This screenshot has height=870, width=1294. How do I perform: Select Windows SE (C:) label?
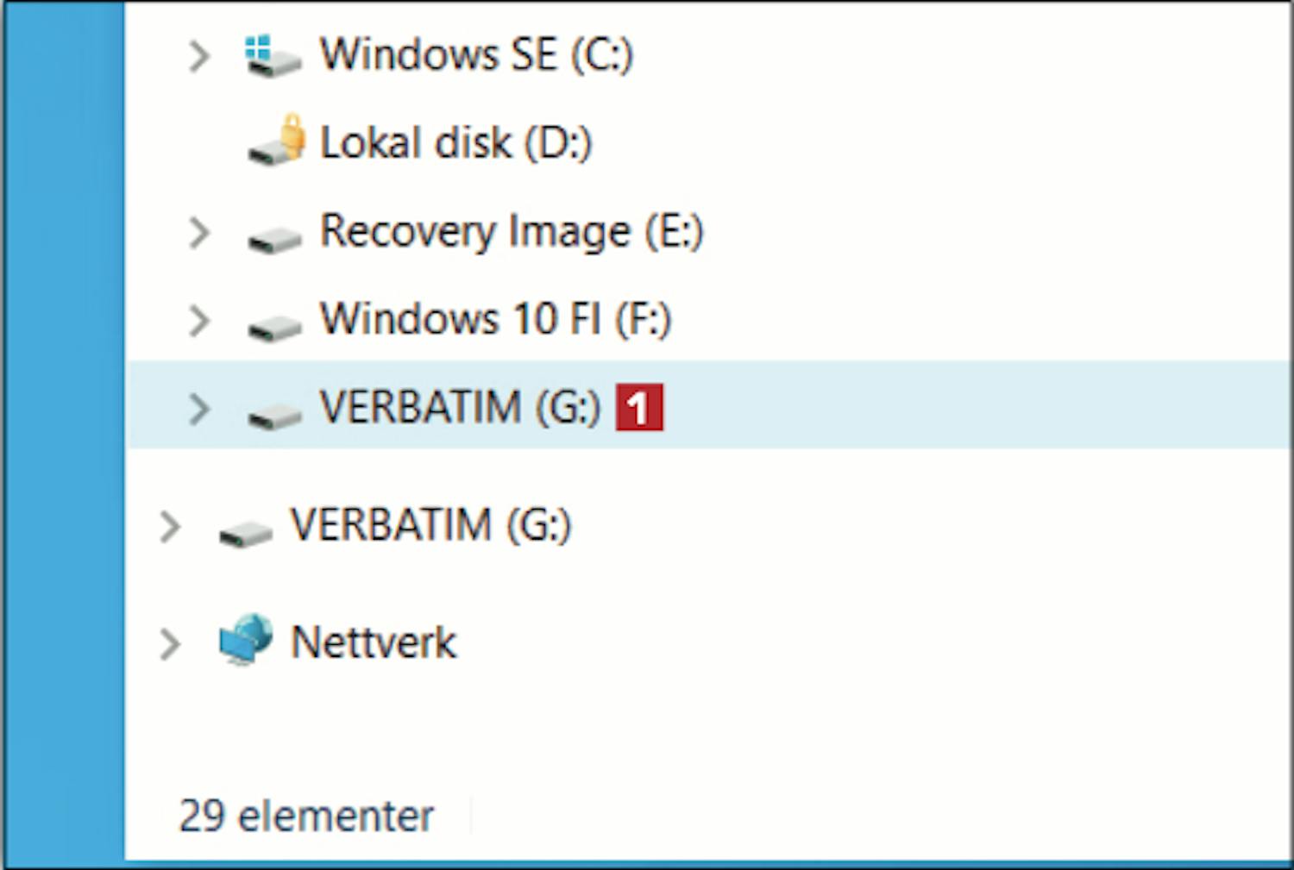point(477,55)
